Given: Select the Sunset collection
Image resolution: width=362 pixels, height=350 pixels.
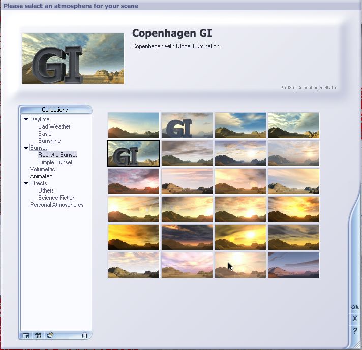Looking at the screenshot, I should 38,148.
